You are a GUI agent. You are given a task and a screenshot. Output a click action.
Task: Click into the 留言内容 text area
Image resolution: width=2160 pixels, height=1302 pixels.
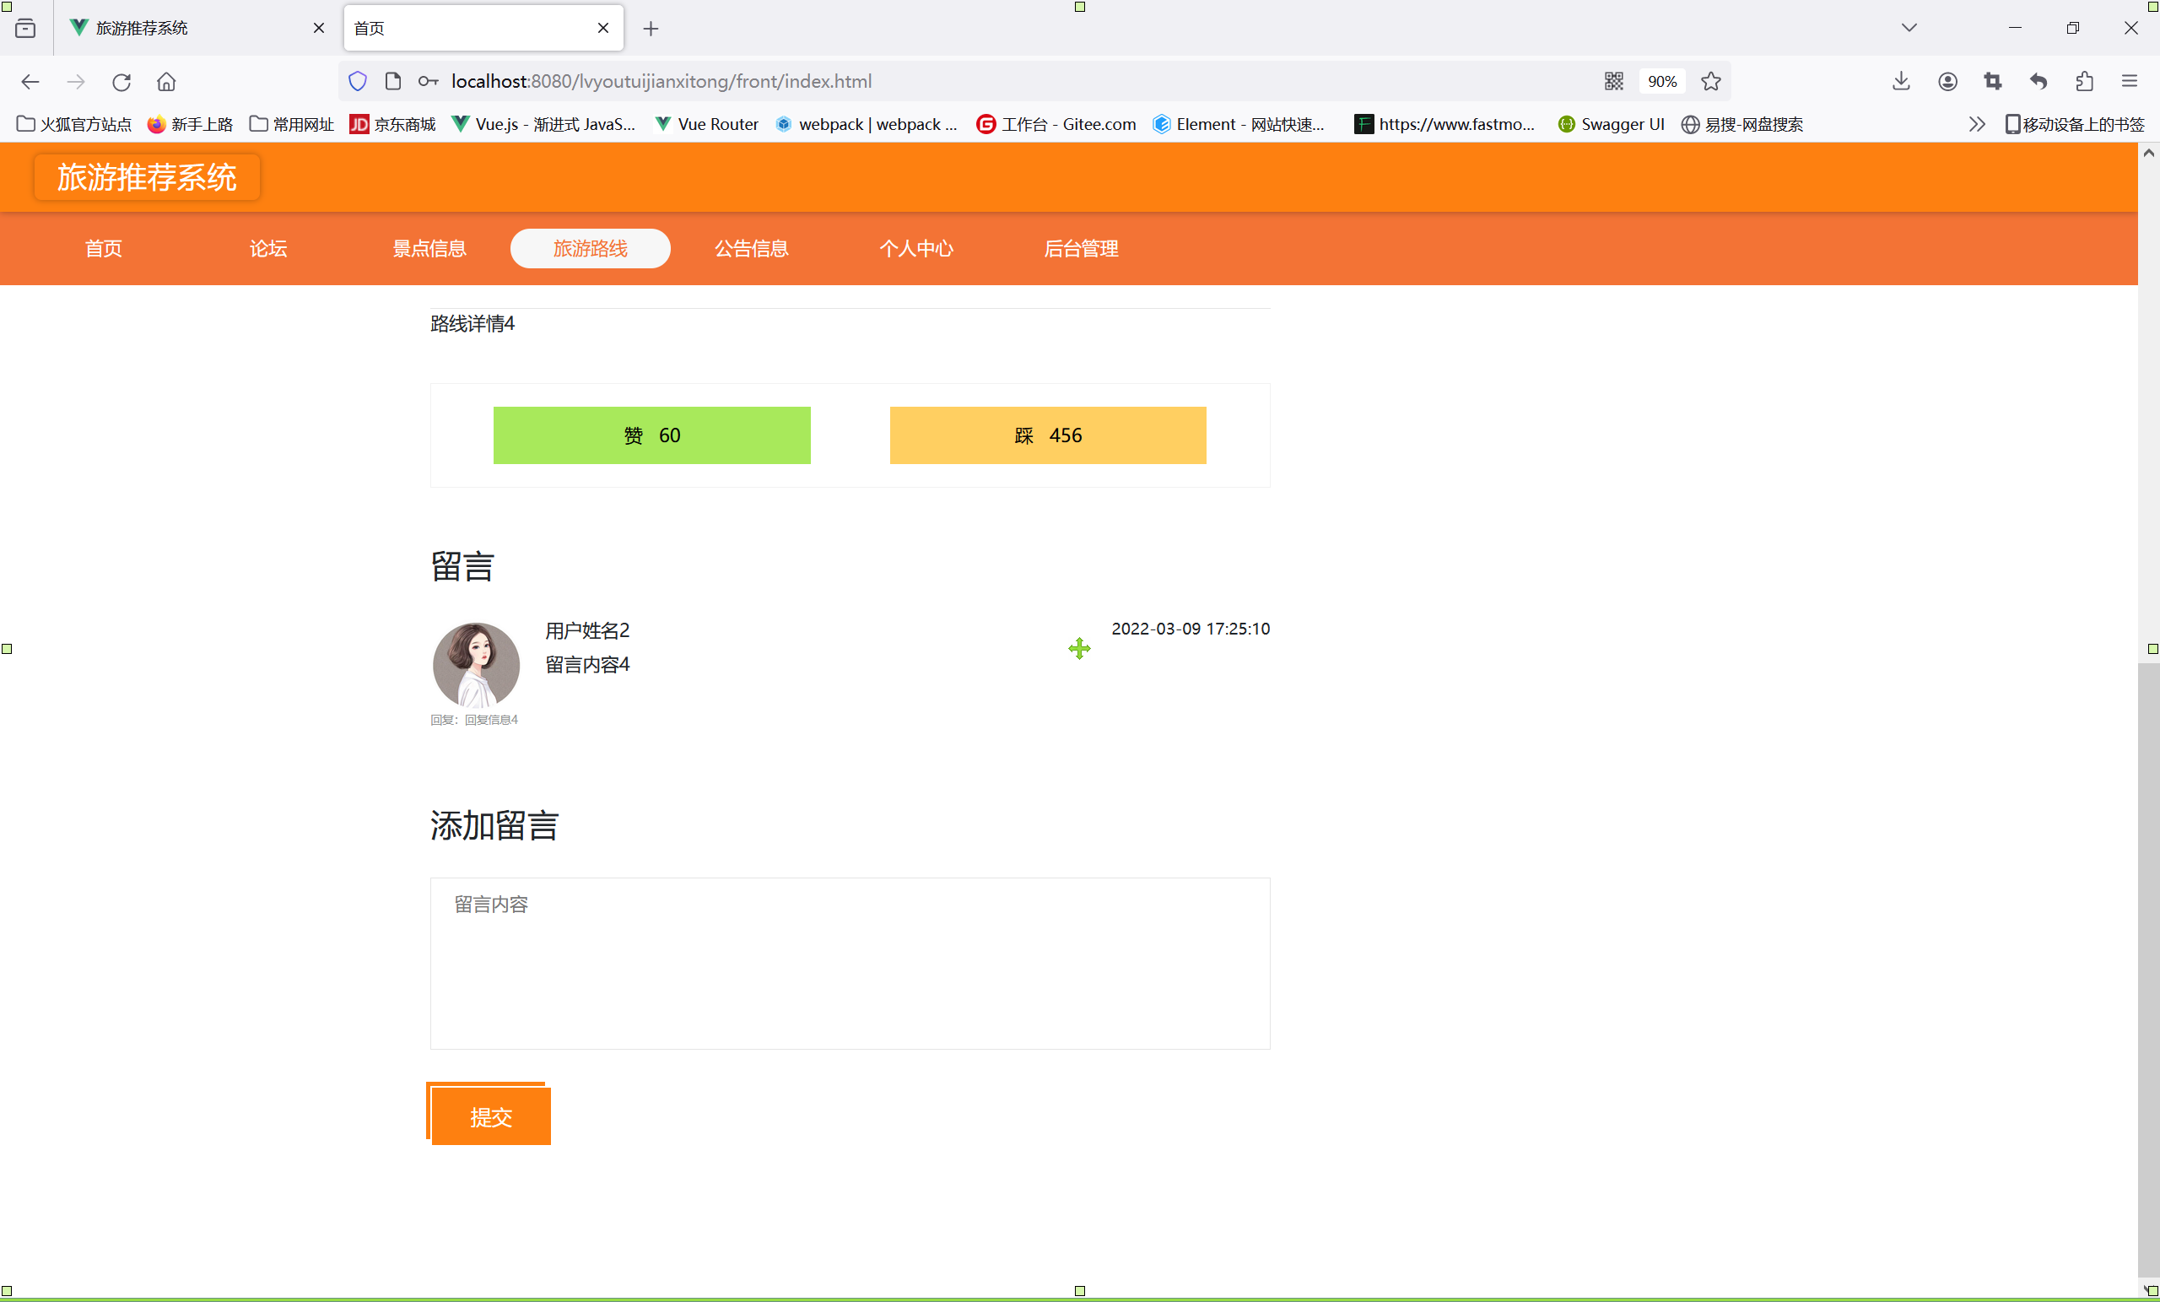849,963
